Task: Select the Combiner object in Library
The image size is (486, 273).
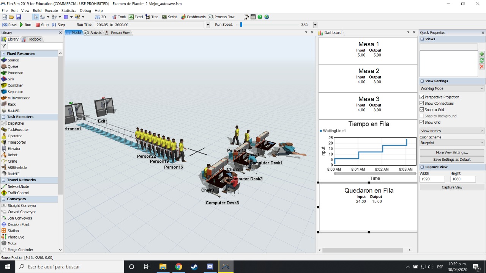Action: pyautogui.click(x=15, y=85)
